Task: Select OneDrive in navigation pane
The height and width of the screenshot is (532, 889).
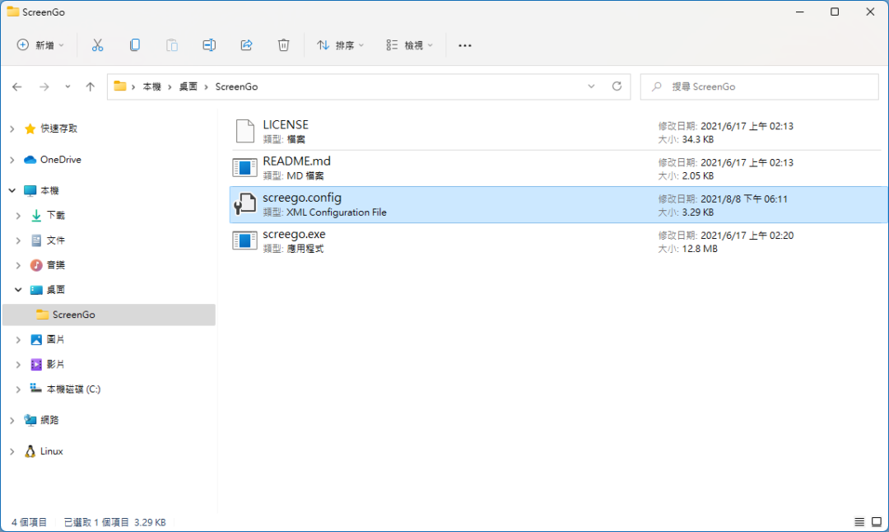Action: (61, 160)
